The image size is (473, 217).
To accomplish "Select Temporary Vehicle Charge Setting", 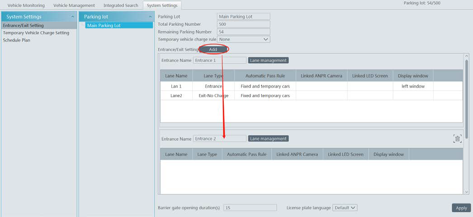I will (36, 33).
